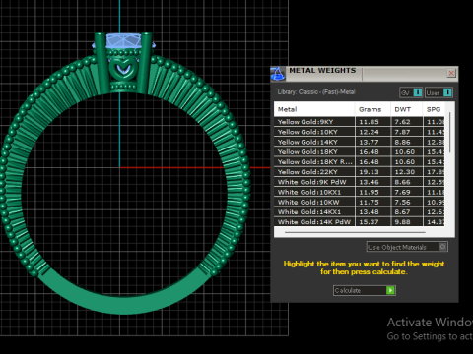
Task: Select the White Gold:9K PdW row
Action: pos(360,182)
